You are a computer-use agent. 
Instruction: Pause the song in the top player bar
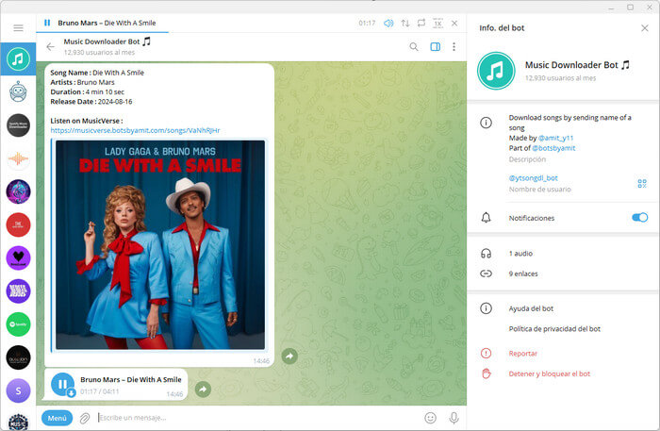click(x=47, y=23)
